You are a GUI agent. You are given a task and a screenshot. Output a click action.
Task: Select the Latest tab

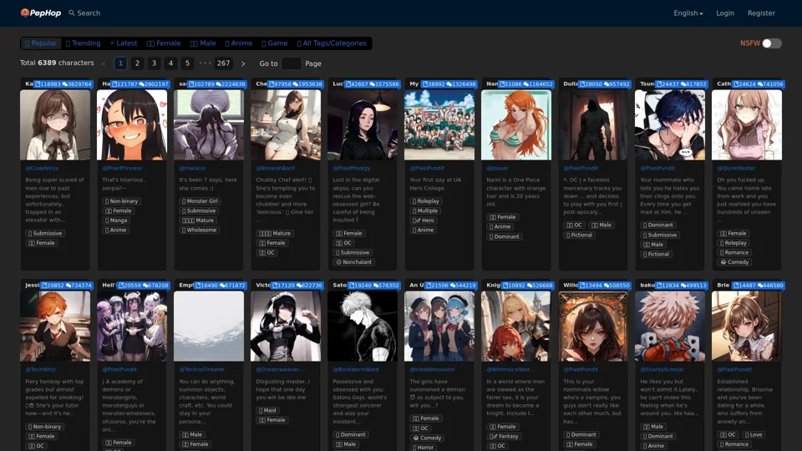(124, 43)
